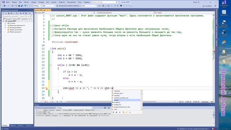
Task: Open the Отладка menu
Action: 41,2
